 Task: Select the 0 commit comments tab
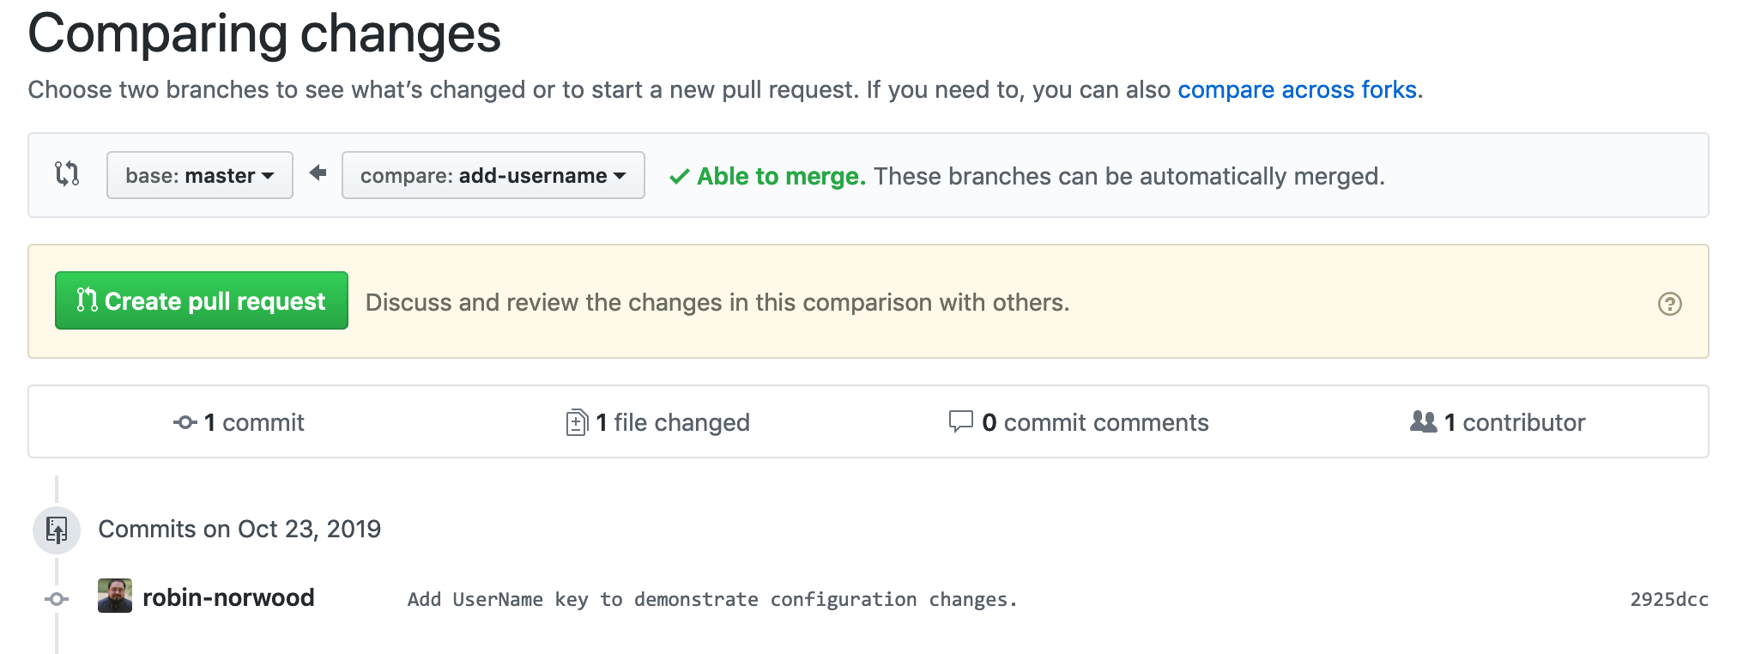(x=1079, y=422)
